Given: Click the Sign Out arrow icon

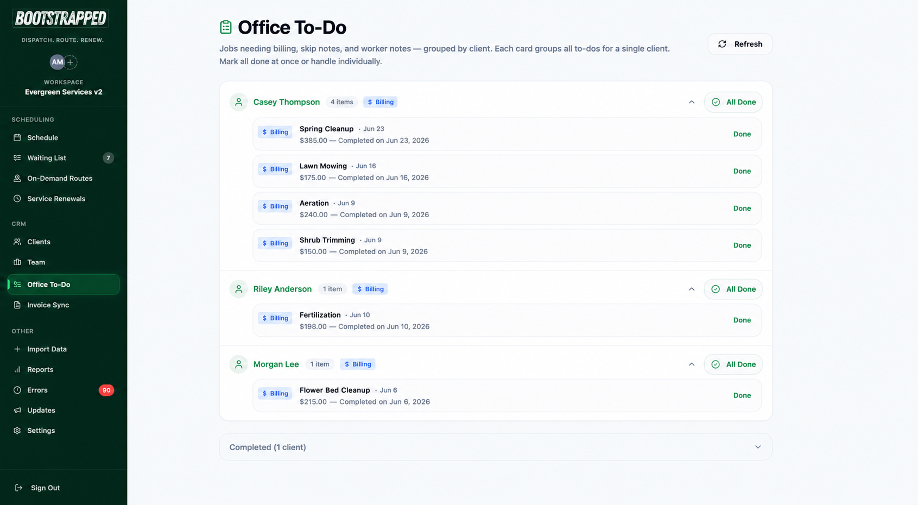Looking at the screenshot, I should point(18,488).
